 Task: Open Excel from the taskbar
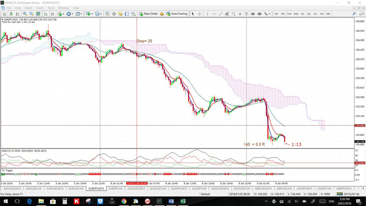182,201
